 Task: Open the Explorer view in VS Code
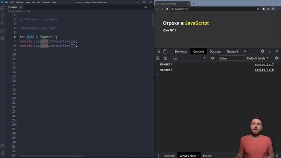click(x=2, y=8)
